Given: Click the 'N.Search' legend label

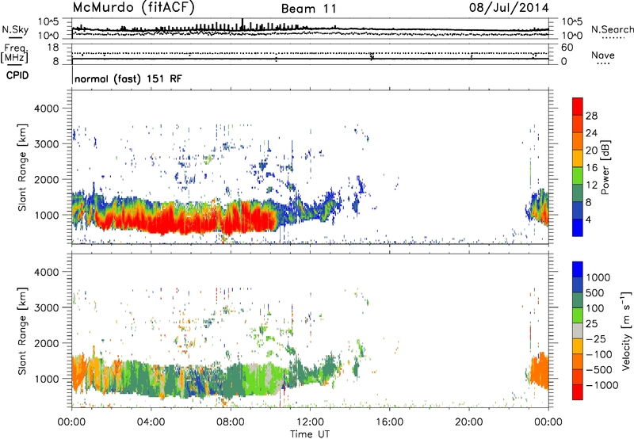Looking at the screenshot, I should pos(612,29).
